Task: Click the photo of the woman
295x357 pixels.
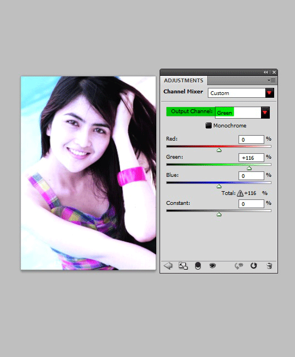Action: coord(88,173)
